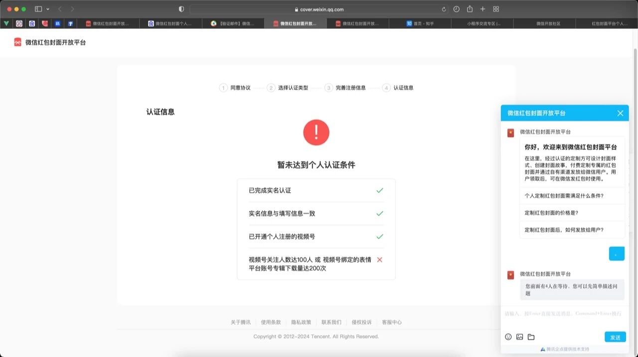This screenshot has width=638, height=357.
Task: Click the first red envelope chat avatar
Action: tap(510, 133)
